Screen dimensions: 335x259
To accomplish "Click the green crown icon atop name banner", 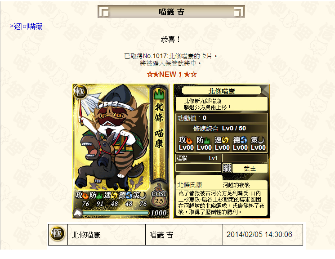I will [159, 94].
